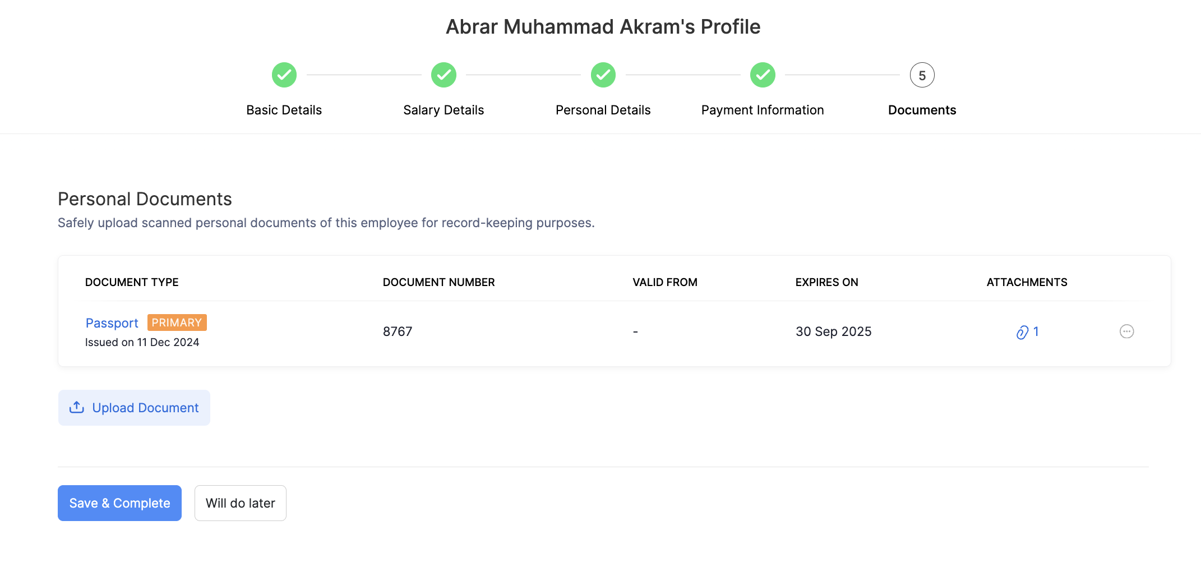The image size is (1201, 562).
Task: Click the Payment Information green checkmark icon
Action: (x=763, y=75)
